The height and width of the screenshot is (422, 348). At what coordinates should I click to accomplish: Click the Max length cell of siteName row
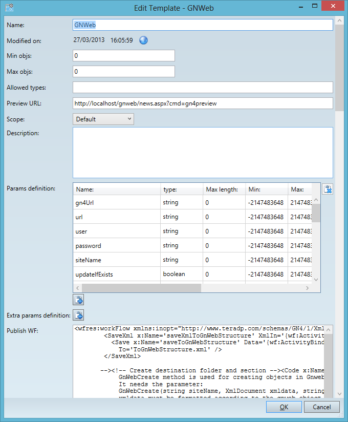pos(224,260)
